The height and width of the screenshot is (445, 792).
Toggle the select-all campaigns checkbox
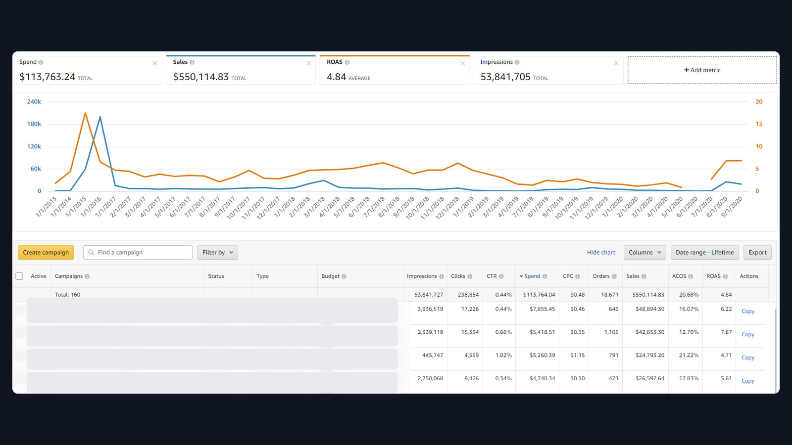click(x=19, y=276)
